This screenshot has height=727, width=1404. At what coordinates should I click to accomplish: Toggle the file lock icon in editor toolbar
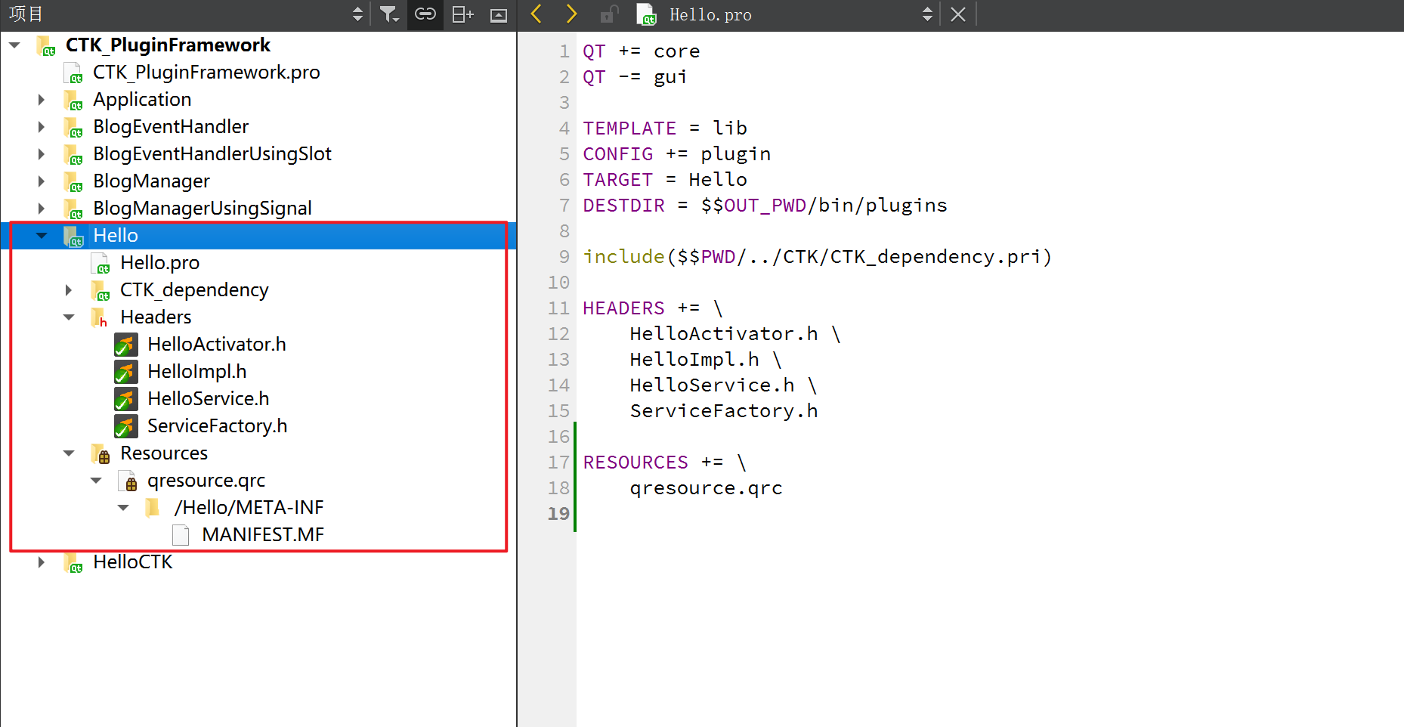click(x=608, y=14)
